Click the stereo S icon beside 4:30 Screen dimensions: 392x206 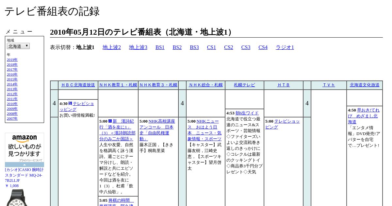(x=70, y=103)
